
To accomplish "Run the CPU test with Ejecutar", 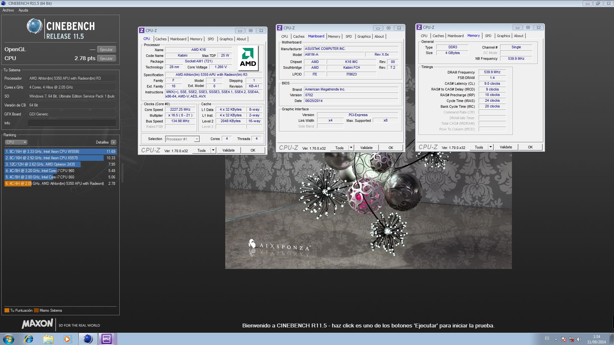I will coord(106,59).
